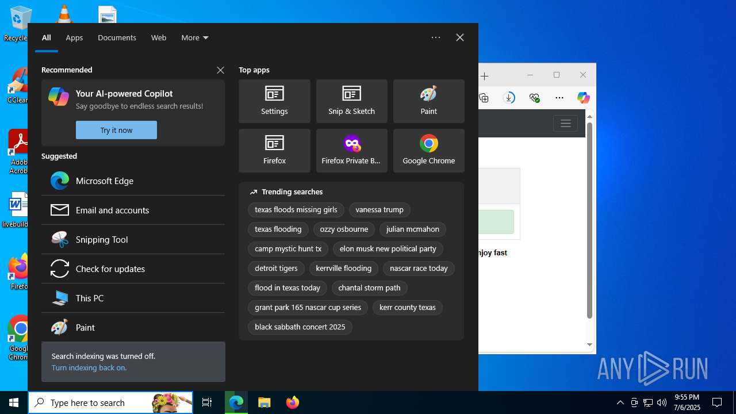Screen dimensions: 736x414
Task: Open Paint tile in Top apps
Action: click(428, 101)
